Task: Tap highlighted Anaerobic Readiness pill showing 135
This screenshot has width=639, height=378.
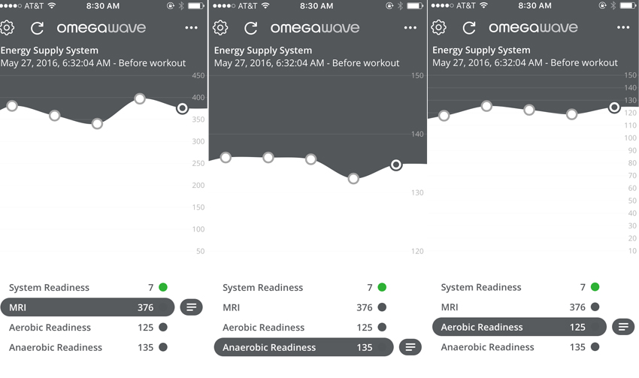Action: (303, 347)
